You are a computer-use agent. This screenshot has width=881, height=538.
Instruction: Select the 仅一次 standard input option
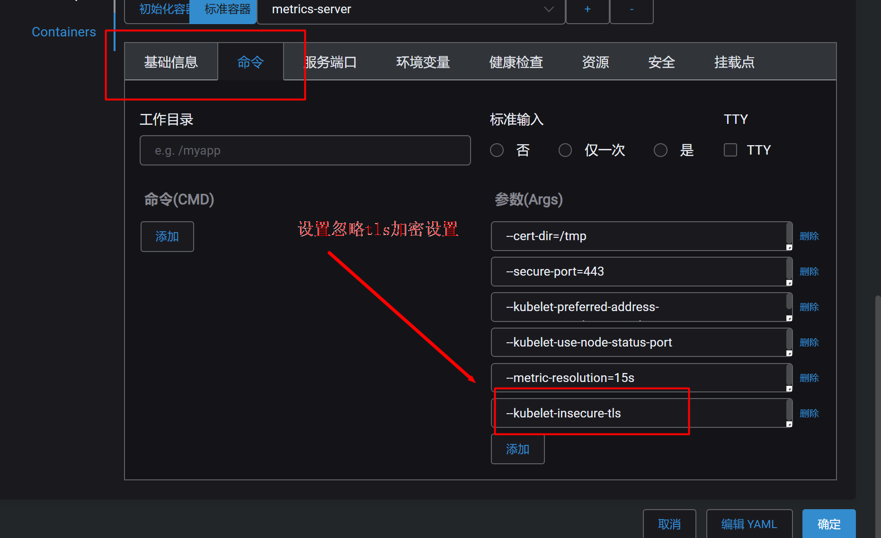pyautogui.click(x=565, y=150)
